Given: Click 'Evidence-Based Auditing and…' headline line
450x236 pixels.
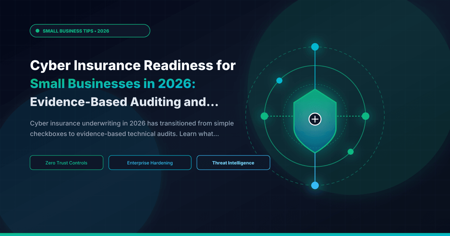Looking at the screenshot, I should click(x=124, y=102).
